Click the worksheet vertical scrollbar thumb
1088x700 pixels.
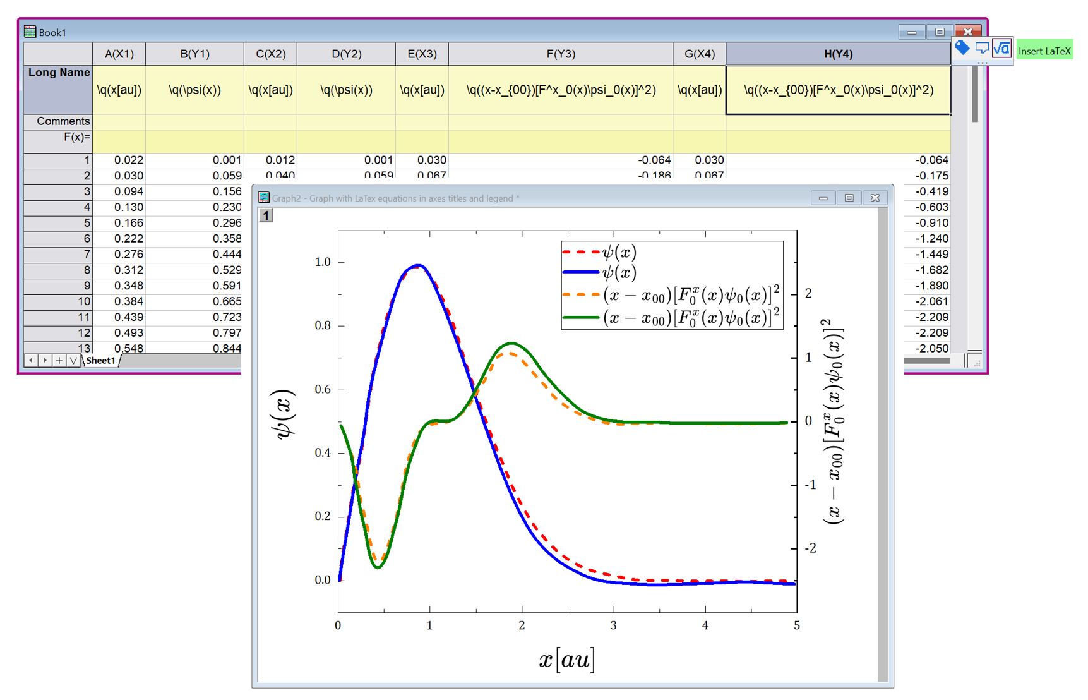975,95
